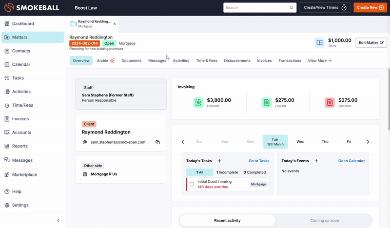Click the Open status badge
The width and height of the screenshot is (390, 228).
(109, 43)
